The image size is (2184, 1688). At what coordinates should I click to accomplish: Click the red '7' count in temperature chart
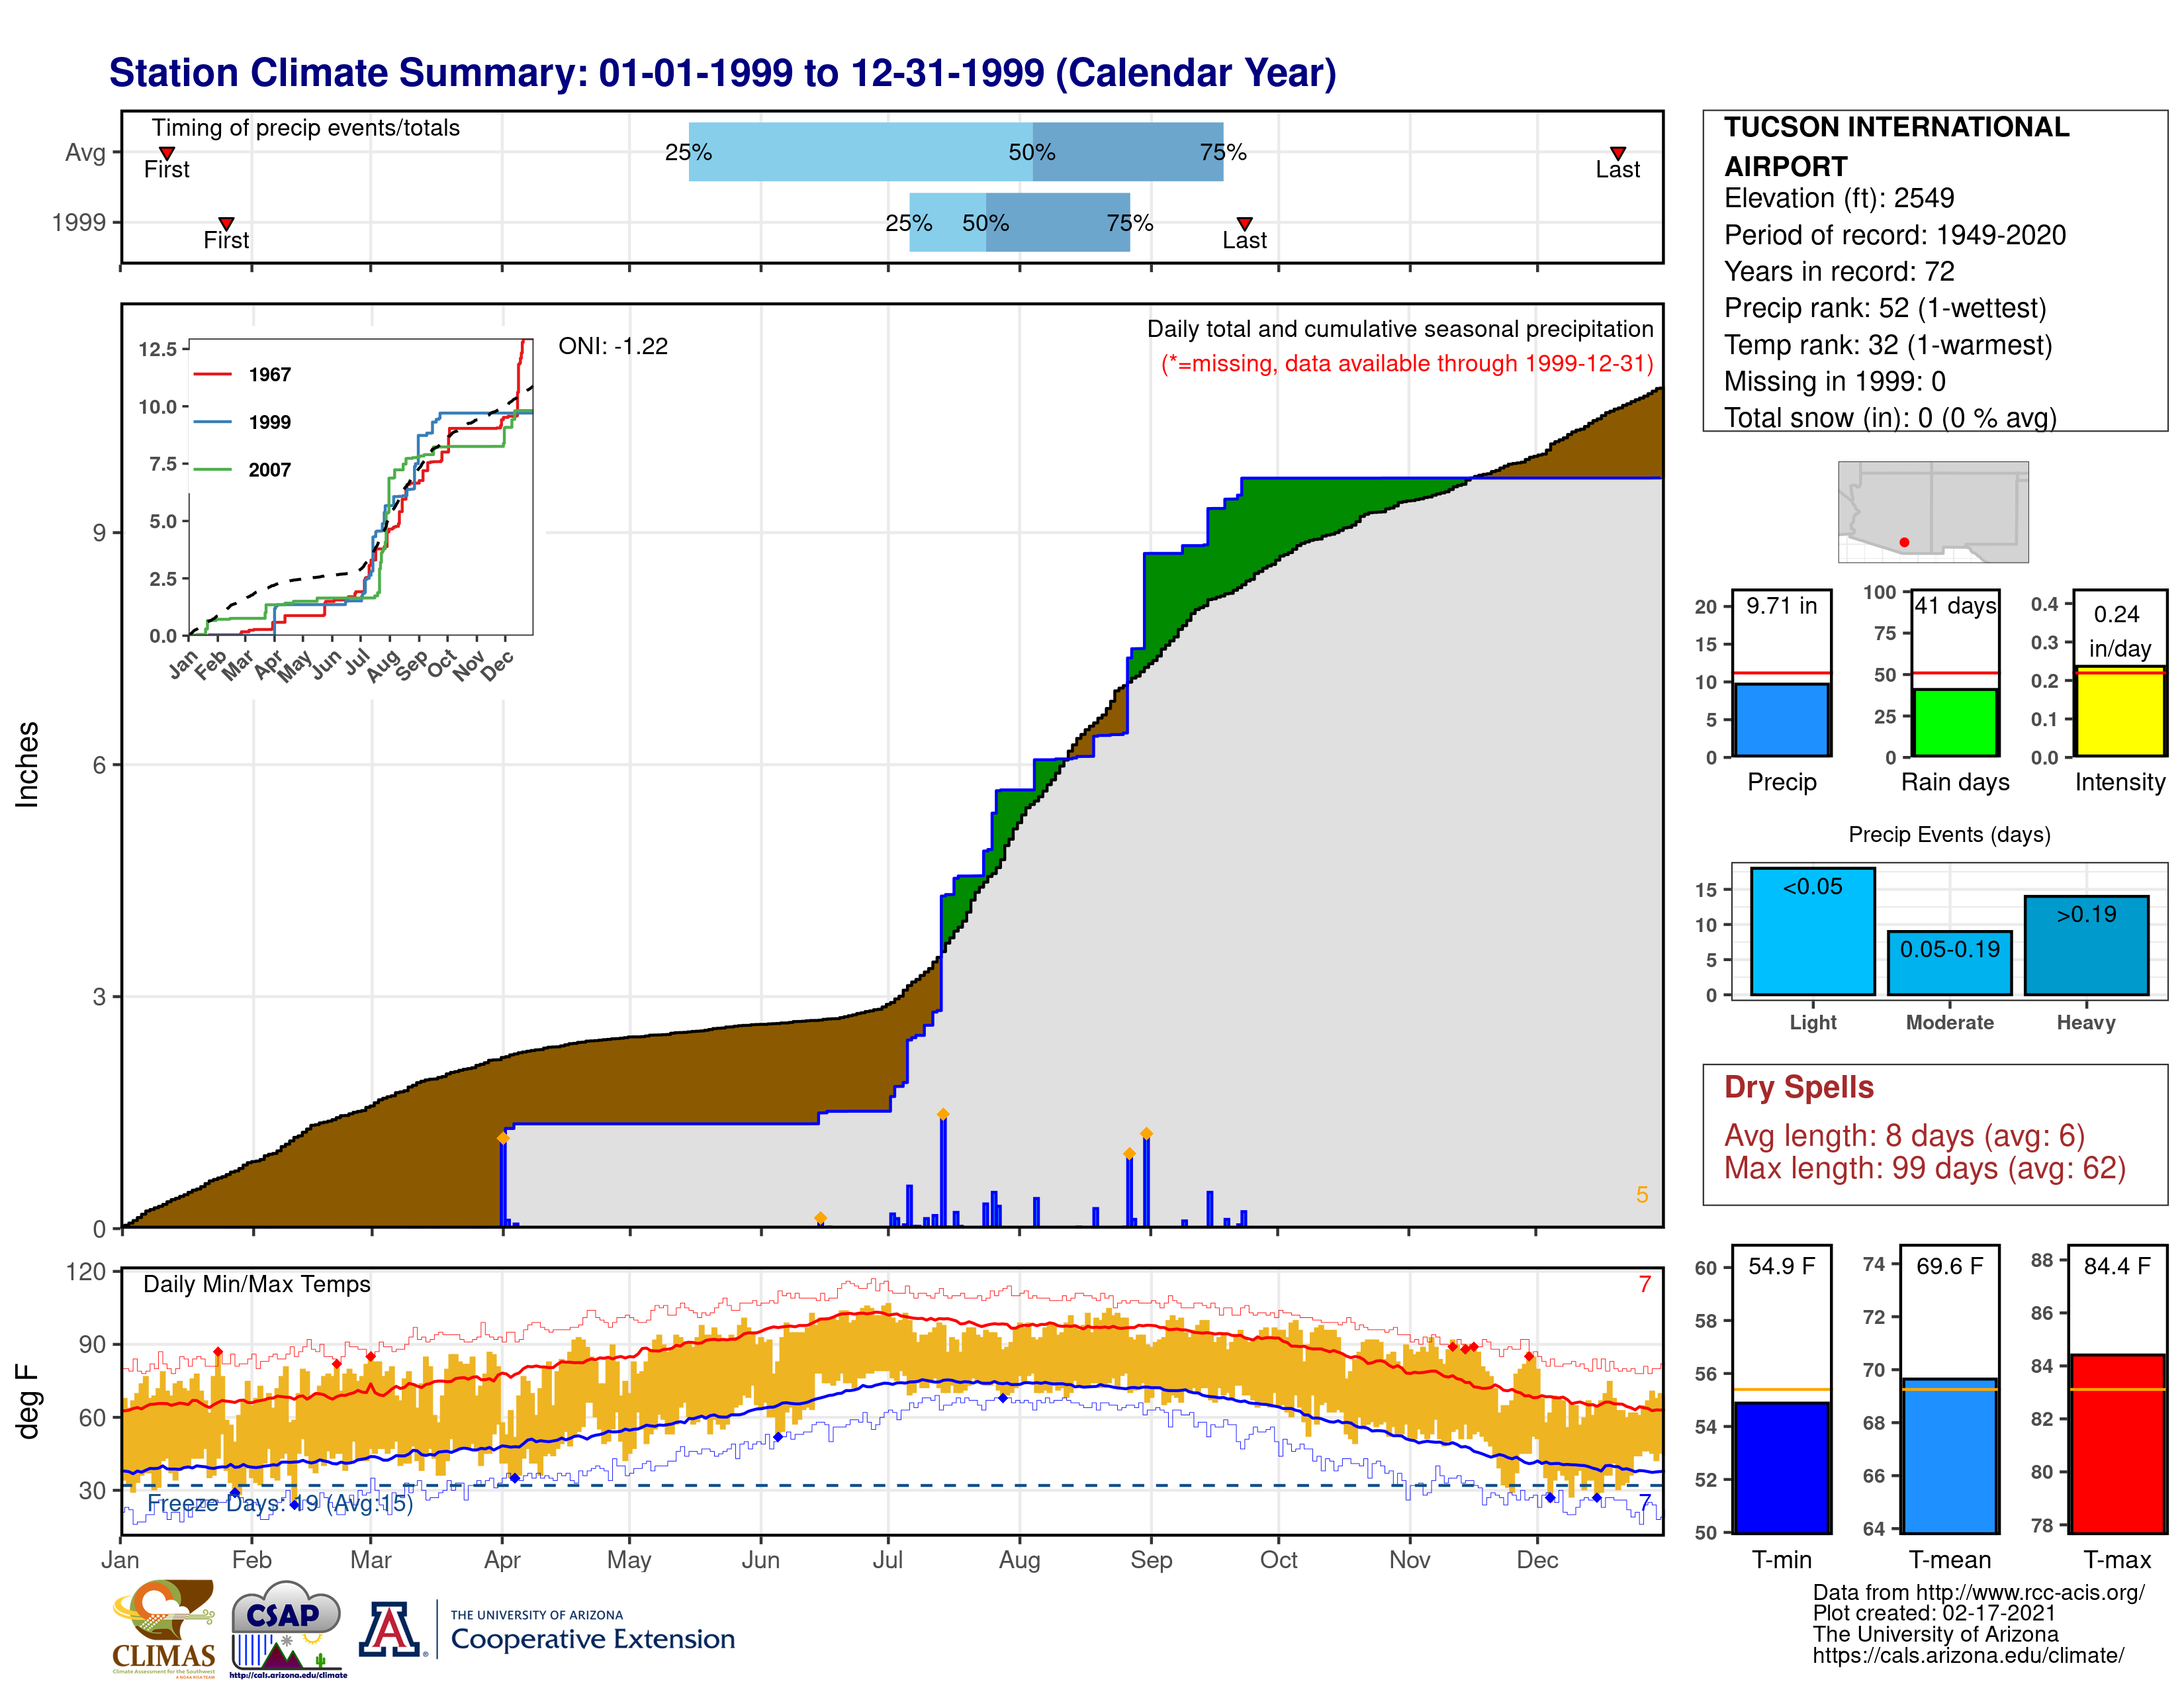point(1644,1284)
